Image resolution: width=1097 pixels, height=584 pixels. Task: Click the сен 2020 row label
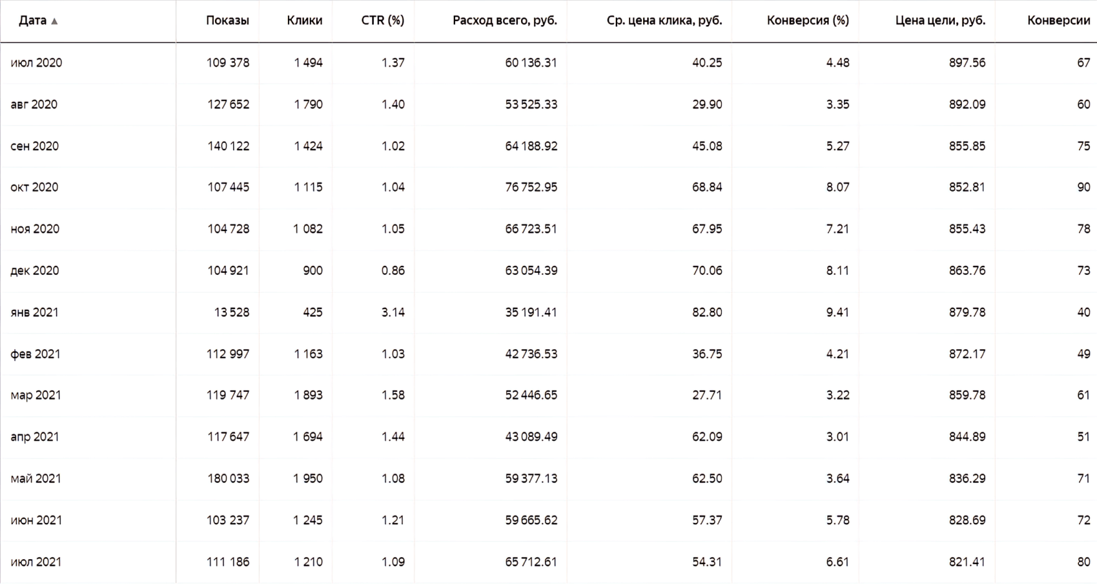click(34, 146)
